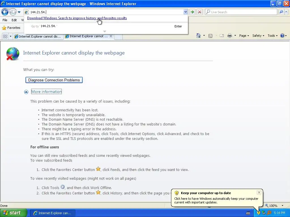Click the RSS Feeds icon
This screenshot has height=217, width=290.
coord(210,36)
